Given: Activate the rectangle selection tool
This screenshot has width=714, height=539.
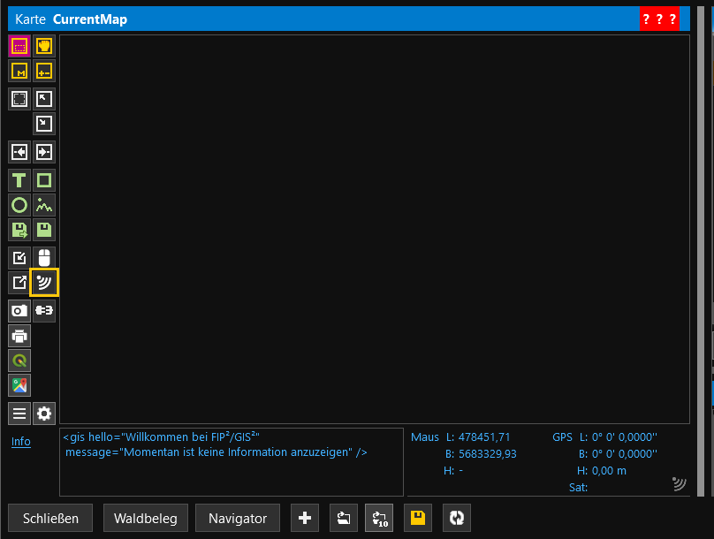Looking at the screenshot, I should pos(19,46).
